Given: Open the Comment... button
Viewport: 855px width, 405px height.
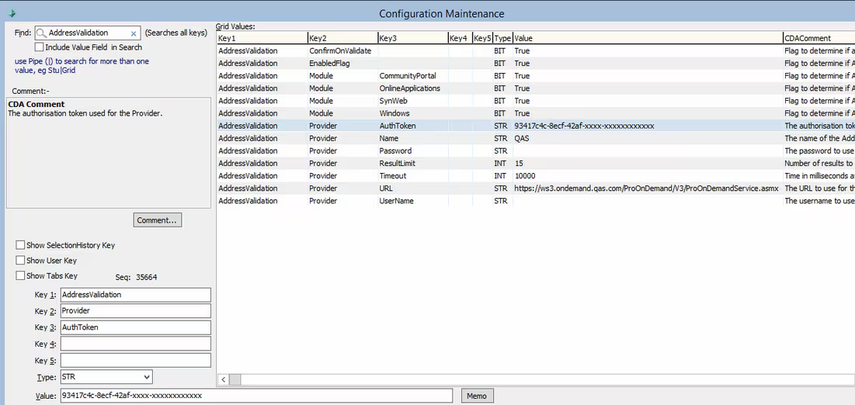Looking at the screenshot, I should click(158, 220).
